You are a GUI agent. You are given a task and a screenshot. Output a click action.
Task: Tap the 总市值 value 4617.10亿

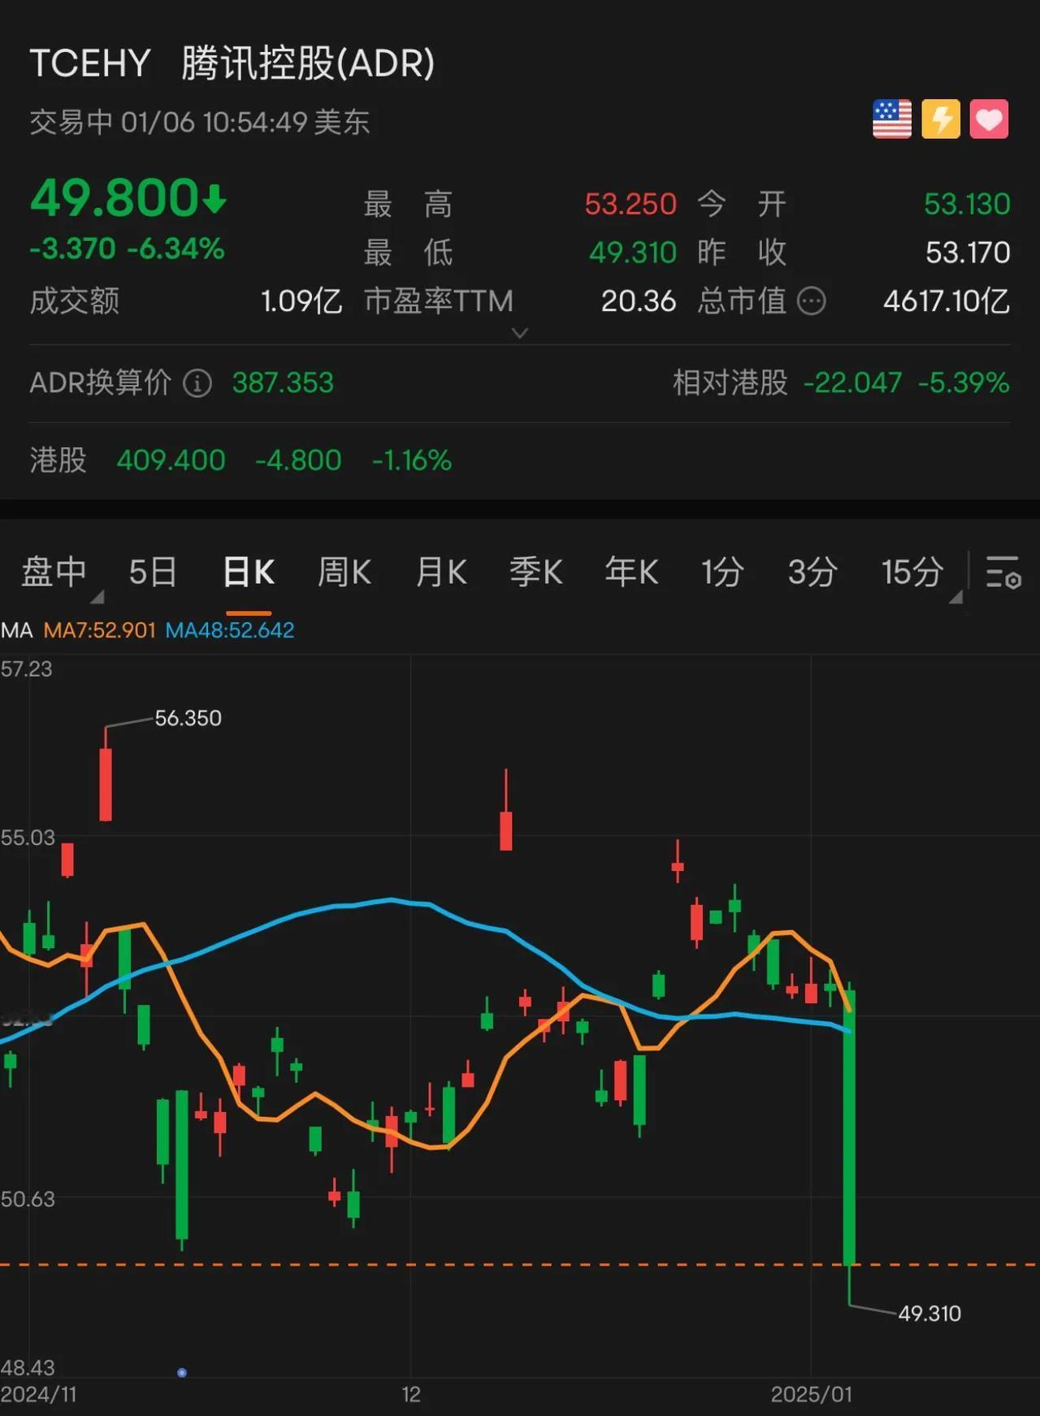point(947,301)
